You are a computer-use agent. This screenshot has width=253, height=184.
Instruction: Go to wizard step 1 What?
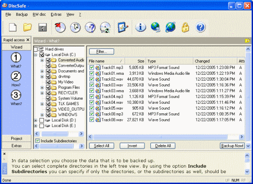point(16,60)
